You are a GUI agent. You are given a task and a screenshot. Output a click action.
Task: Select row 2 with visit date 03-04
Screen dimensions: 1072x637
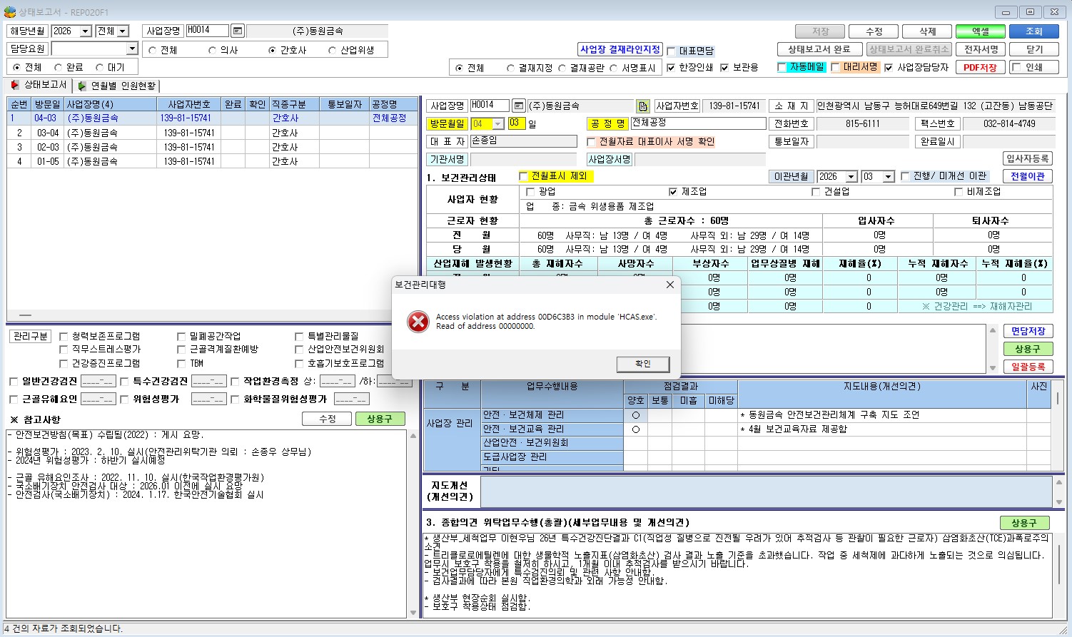point(212,133)
